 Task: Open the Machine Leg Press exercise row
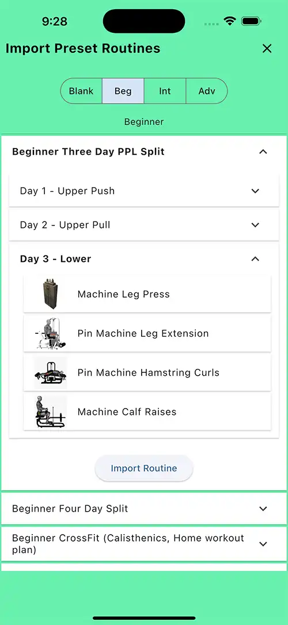coord(147,294)
